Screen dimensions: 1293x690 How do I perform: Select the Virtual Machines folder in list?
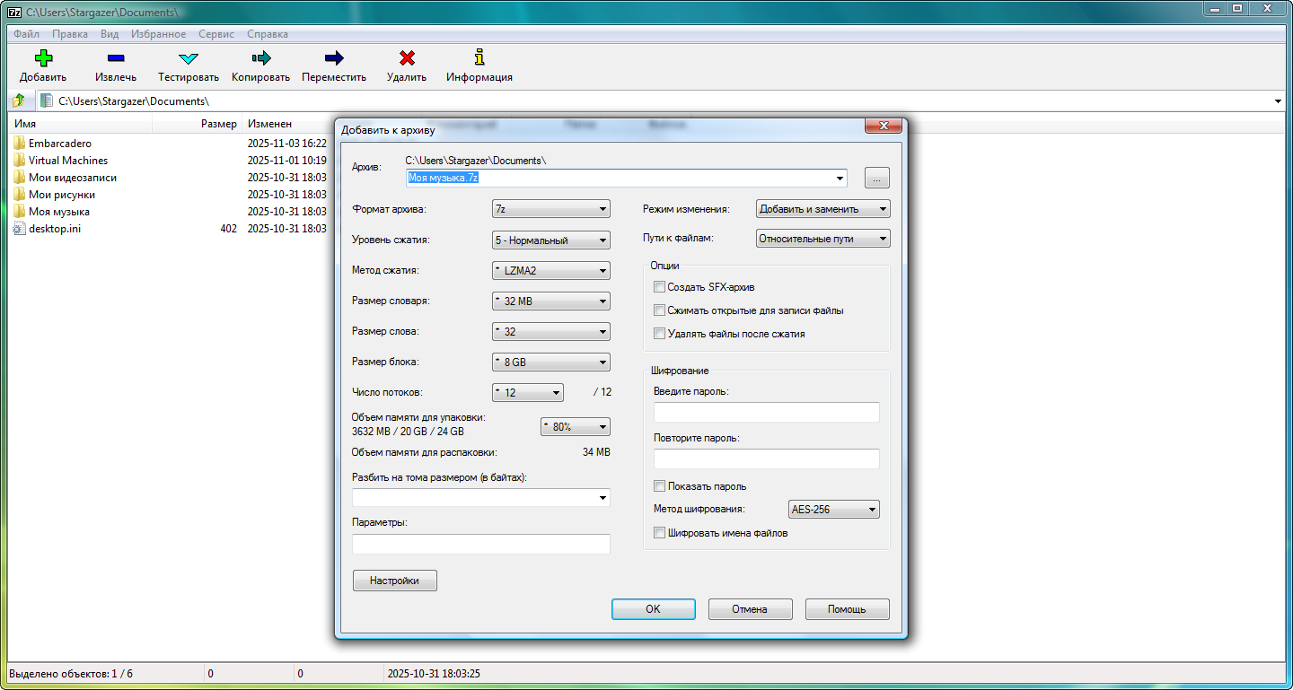click(x=68, y=161)
